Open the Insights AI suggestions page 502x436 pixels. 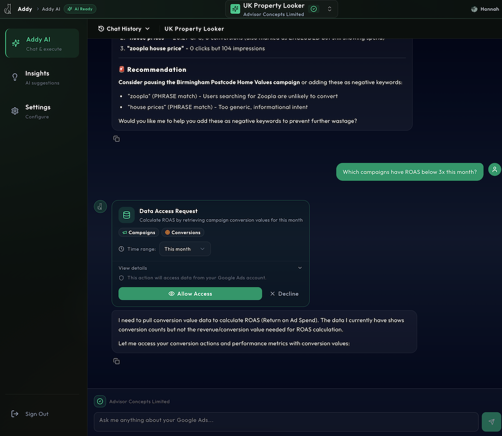click(x=37, y=77)
